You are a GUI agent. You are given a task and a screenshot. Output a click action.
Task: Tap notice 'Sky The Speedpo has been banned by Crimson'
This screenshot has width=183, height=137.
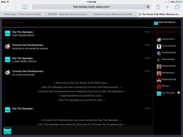coord(81,87)
